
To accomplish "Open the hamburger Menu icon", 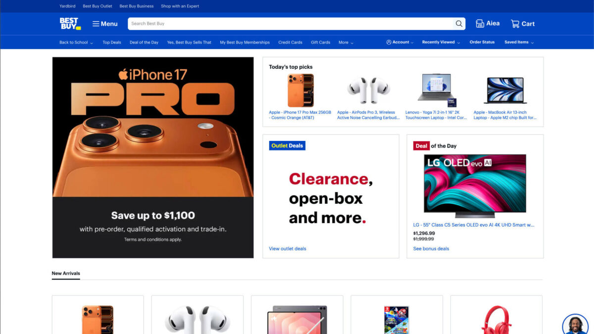I will coord(96,24).
